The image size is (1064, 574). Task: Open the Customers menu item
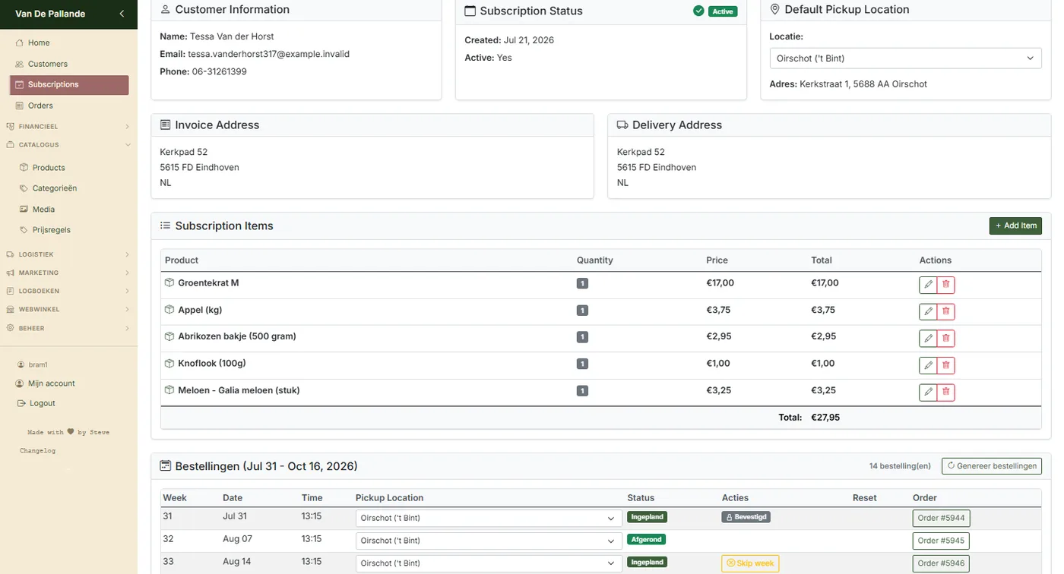tap(48, 64)
